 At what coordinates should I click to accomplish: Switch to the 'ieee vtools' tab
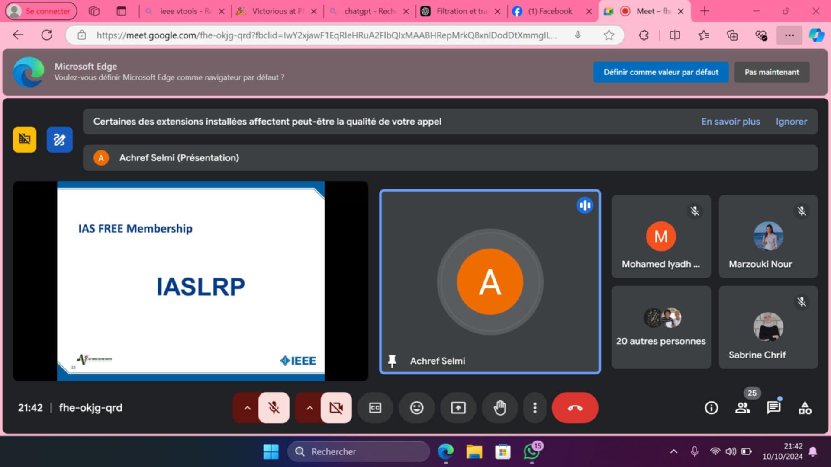(185, 11)
